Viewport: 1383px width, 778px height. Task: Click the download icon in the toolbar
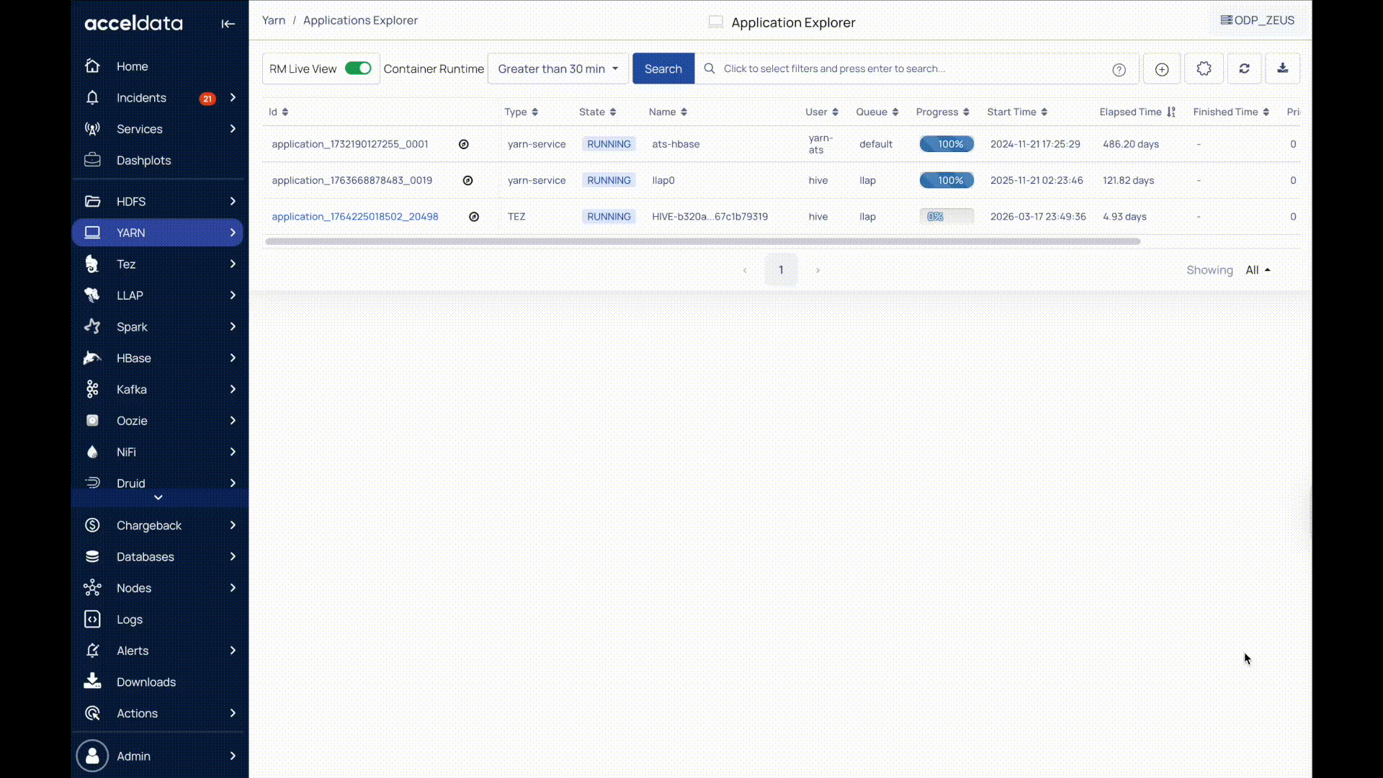(x=1282, y=68)
